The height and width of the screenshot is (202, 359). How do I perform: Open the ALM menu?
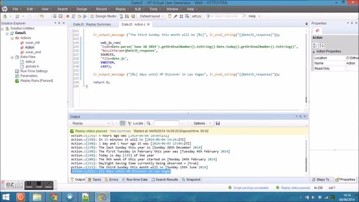137,9
